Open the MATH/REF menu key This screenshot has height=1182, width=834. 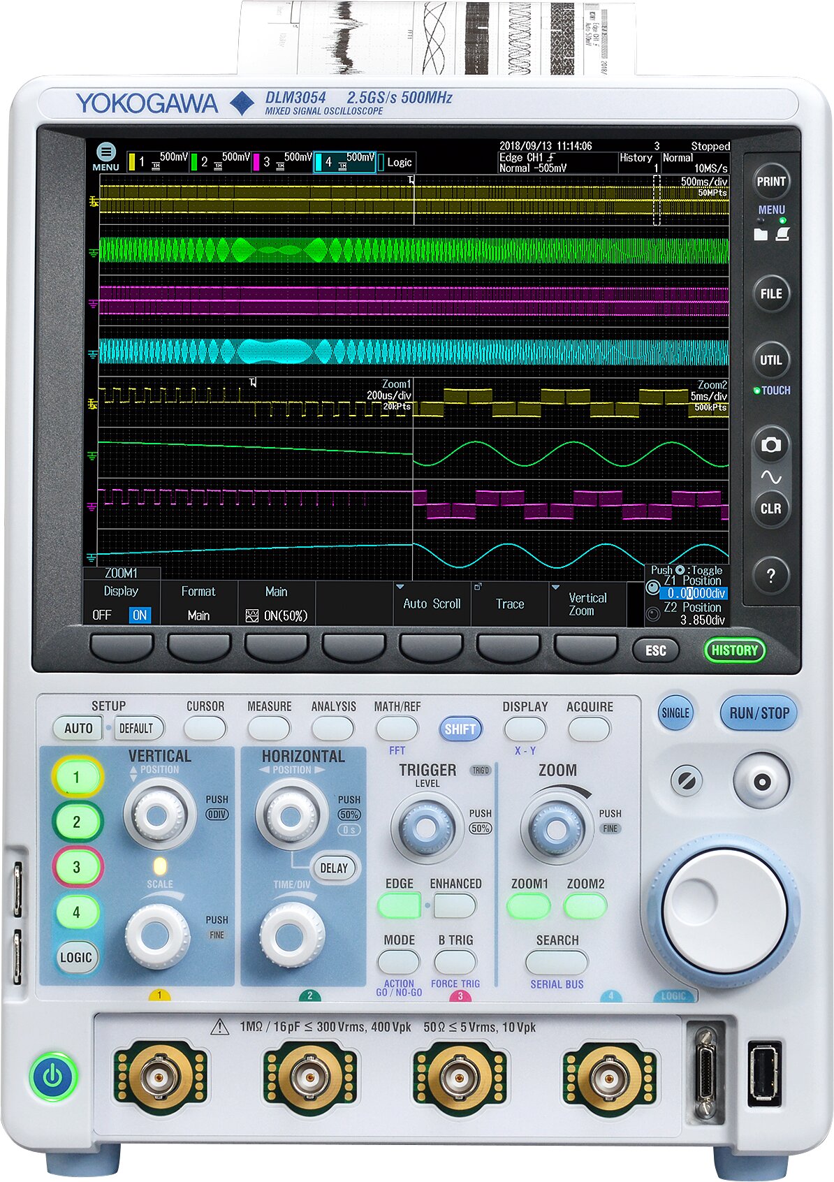click(397, 729)
